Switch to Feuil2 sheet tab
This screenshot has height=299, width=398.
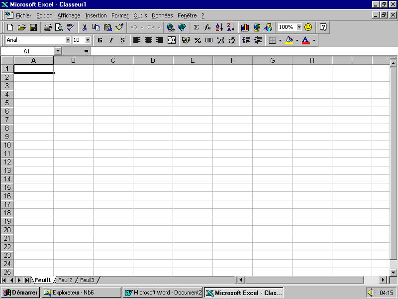(65, 280)
